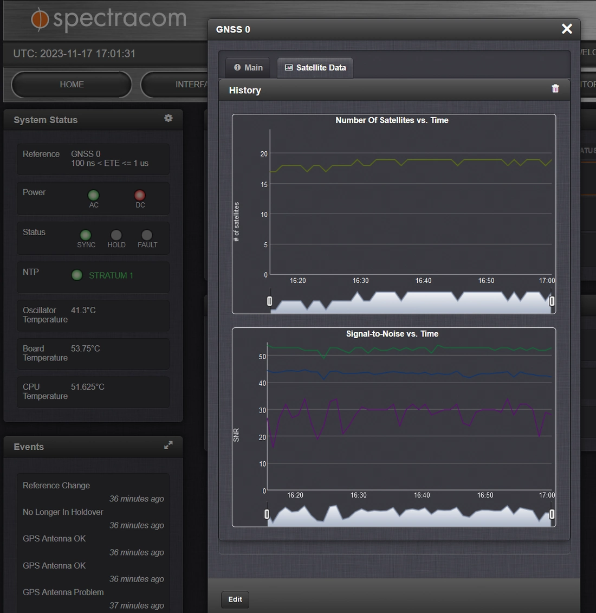Click the oscillator temperature value 41.3°C

(x=83, y=310)
